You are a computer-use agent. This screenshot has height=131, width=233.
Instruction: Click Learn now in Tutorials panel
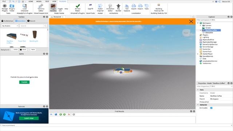tap(29, 118)
